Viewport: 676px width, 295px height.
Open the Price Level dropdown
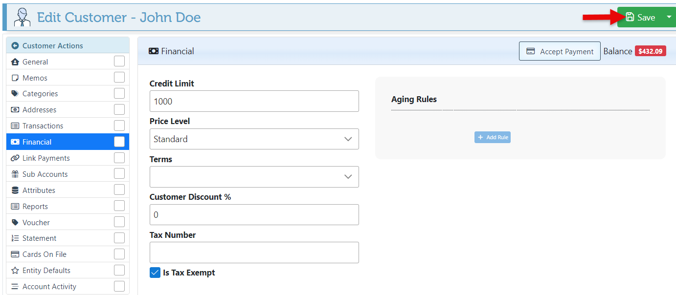254,139
